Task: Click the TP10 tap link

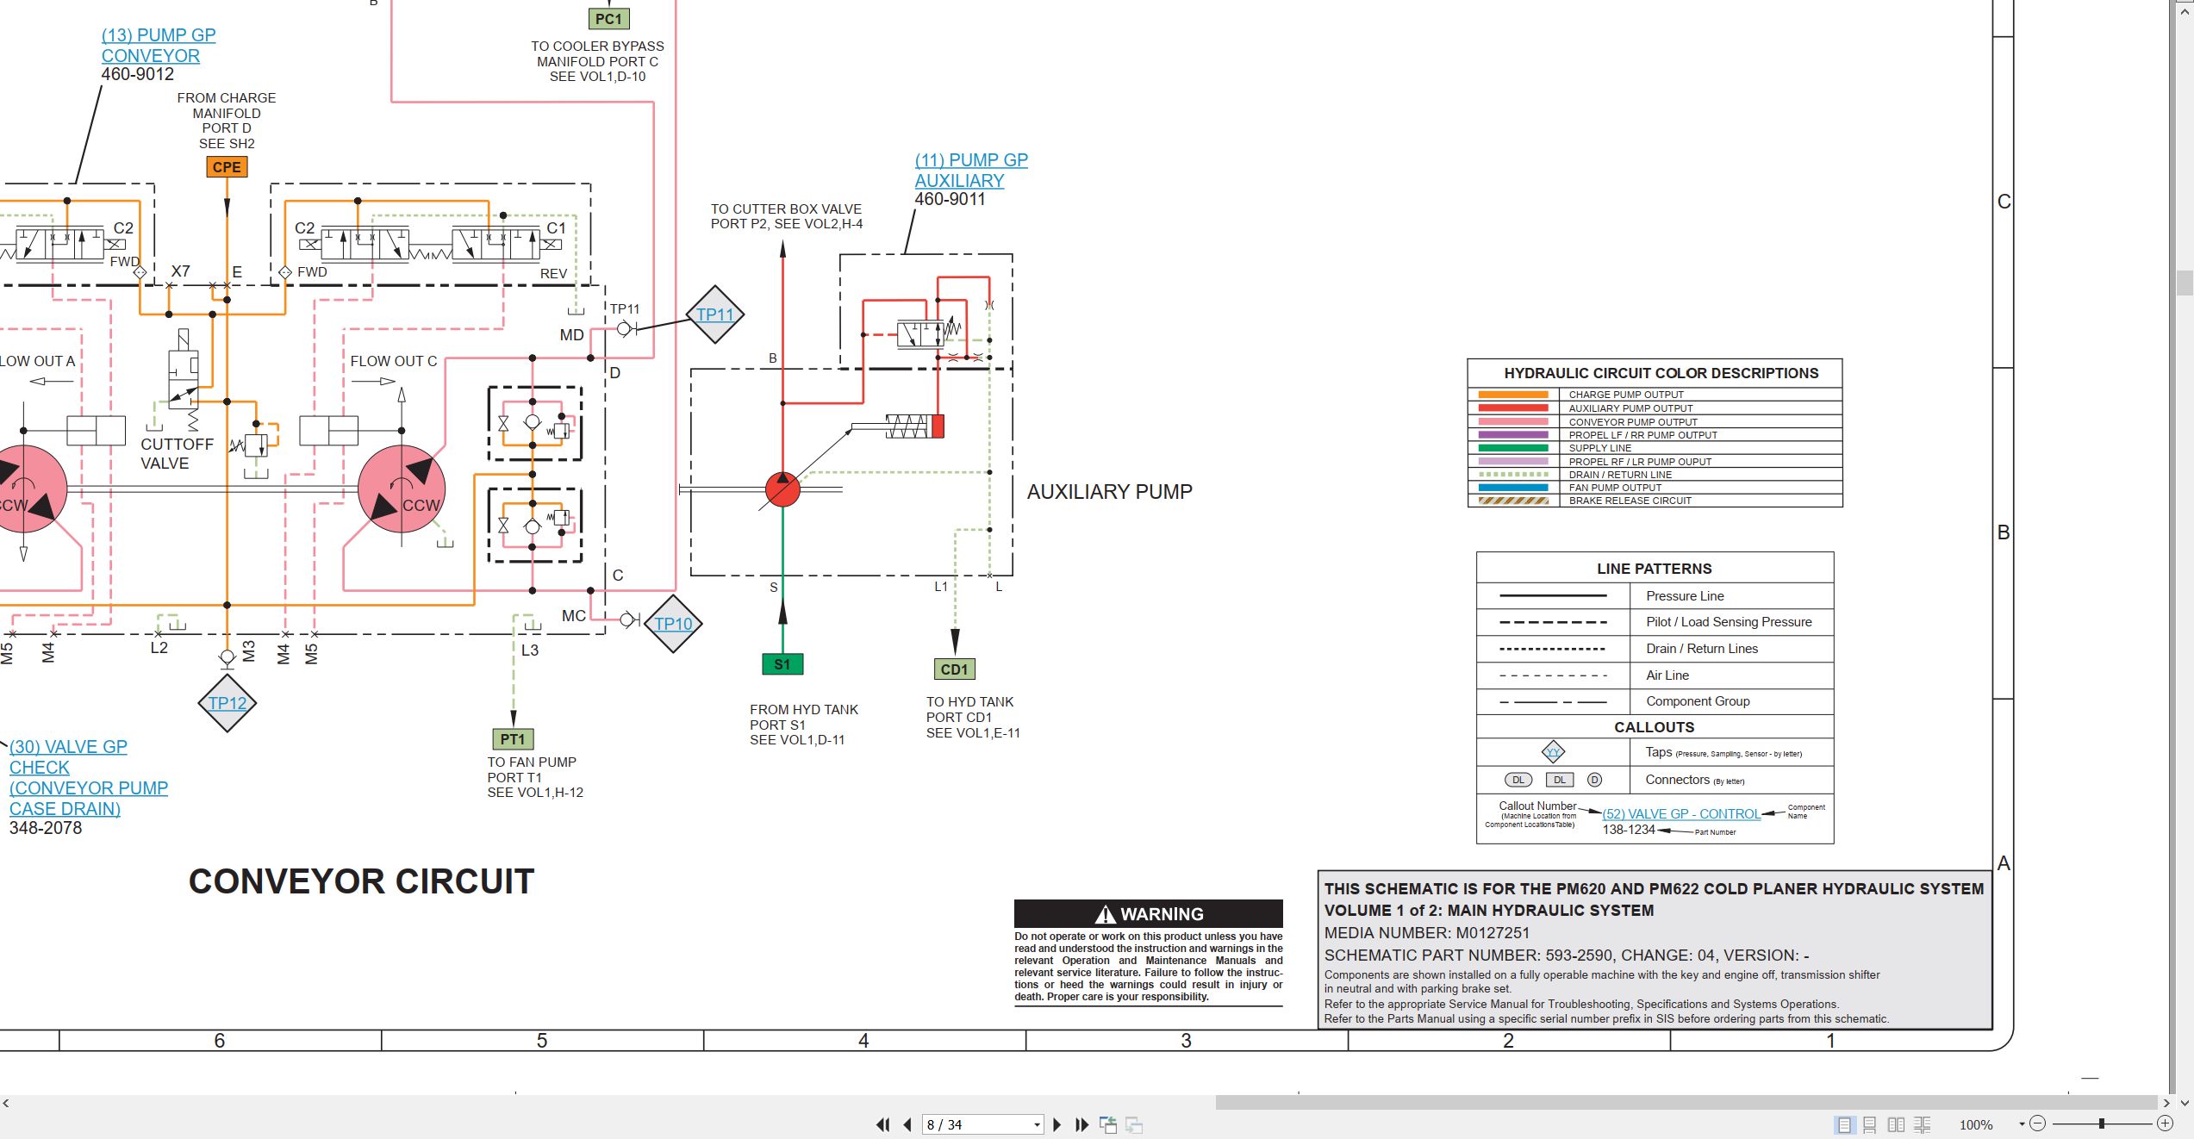Action: [673, 624]
